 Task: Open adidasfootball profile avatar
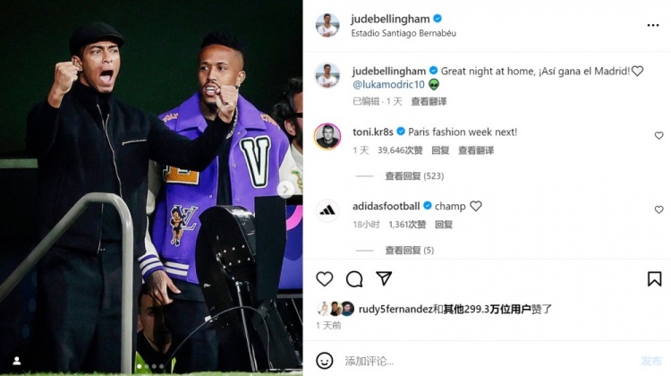pyautogui.click(x=327, y=210)
